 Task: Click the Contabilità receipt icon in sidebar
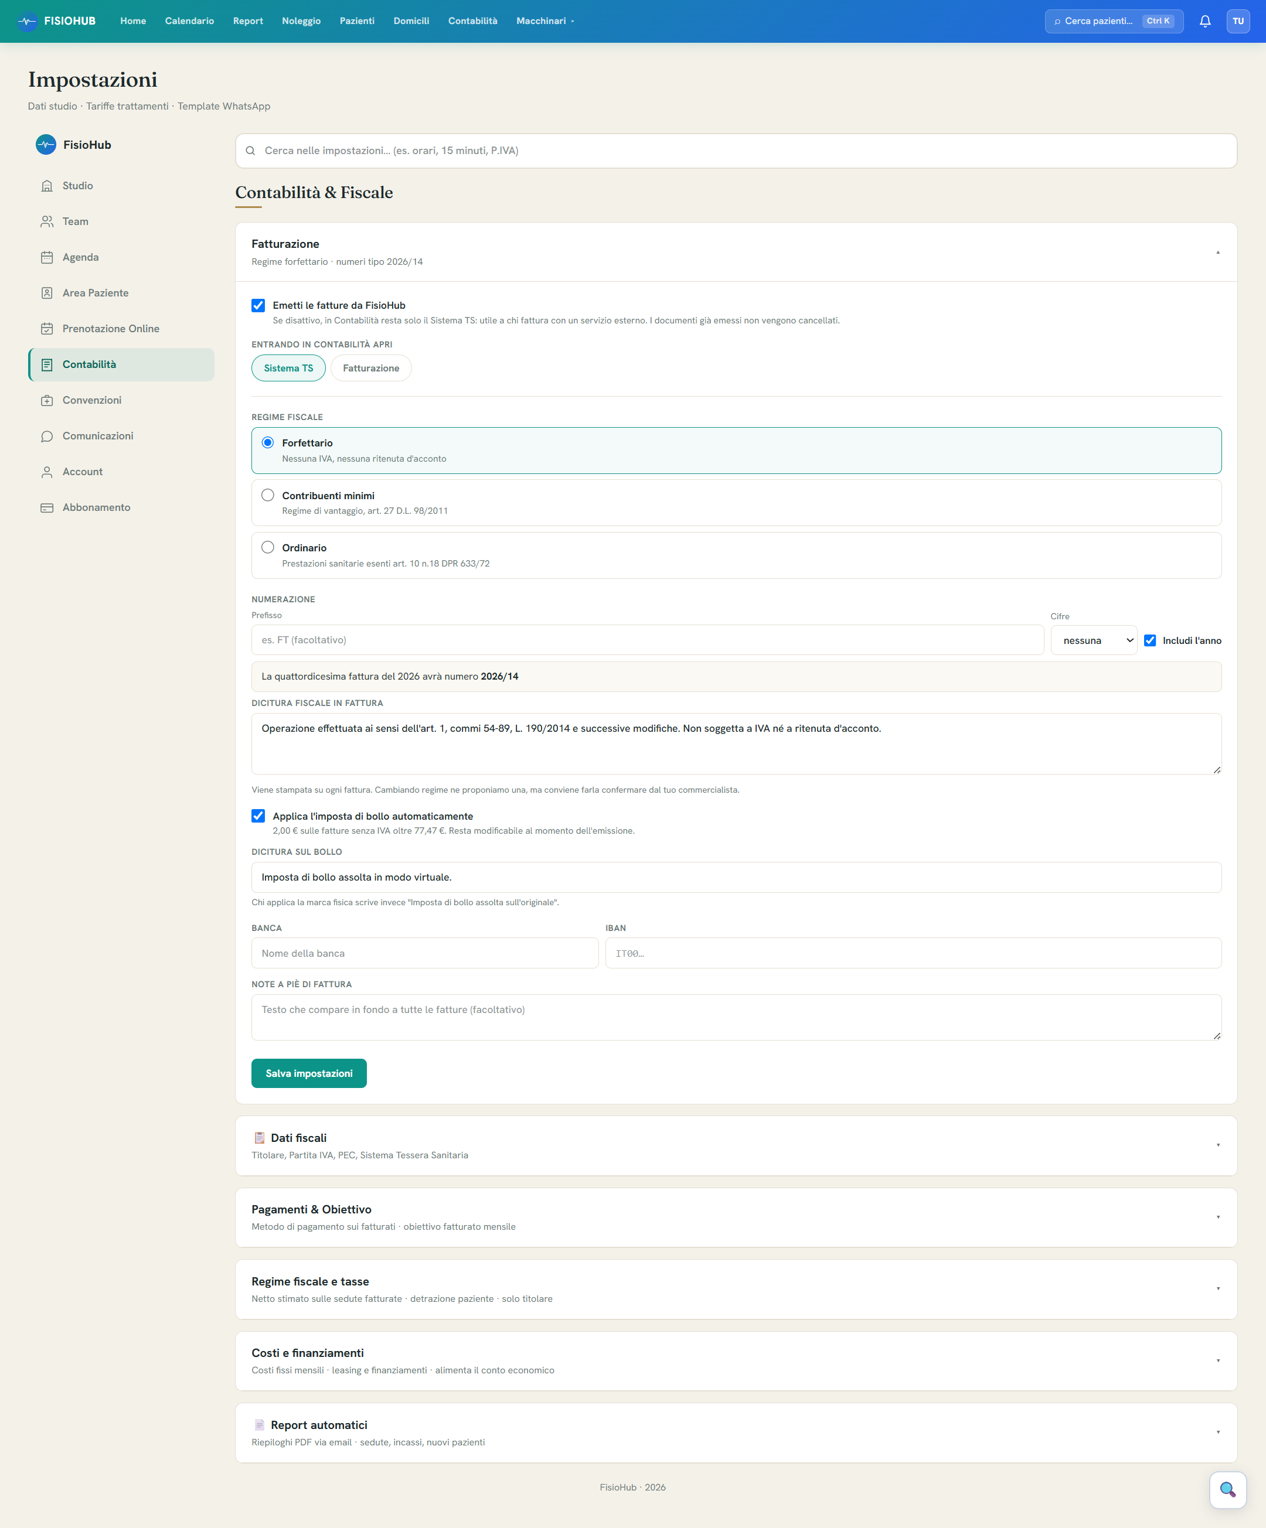[46, 364]
